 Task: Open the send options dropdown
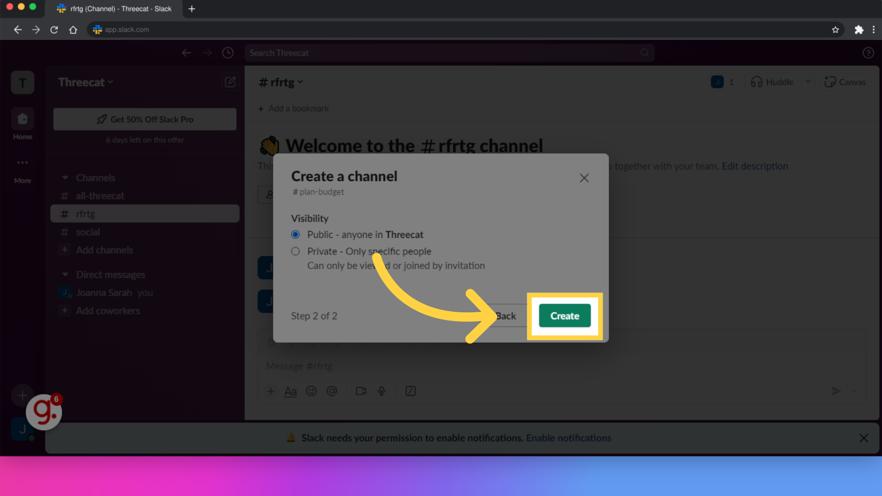pos(854,391)
